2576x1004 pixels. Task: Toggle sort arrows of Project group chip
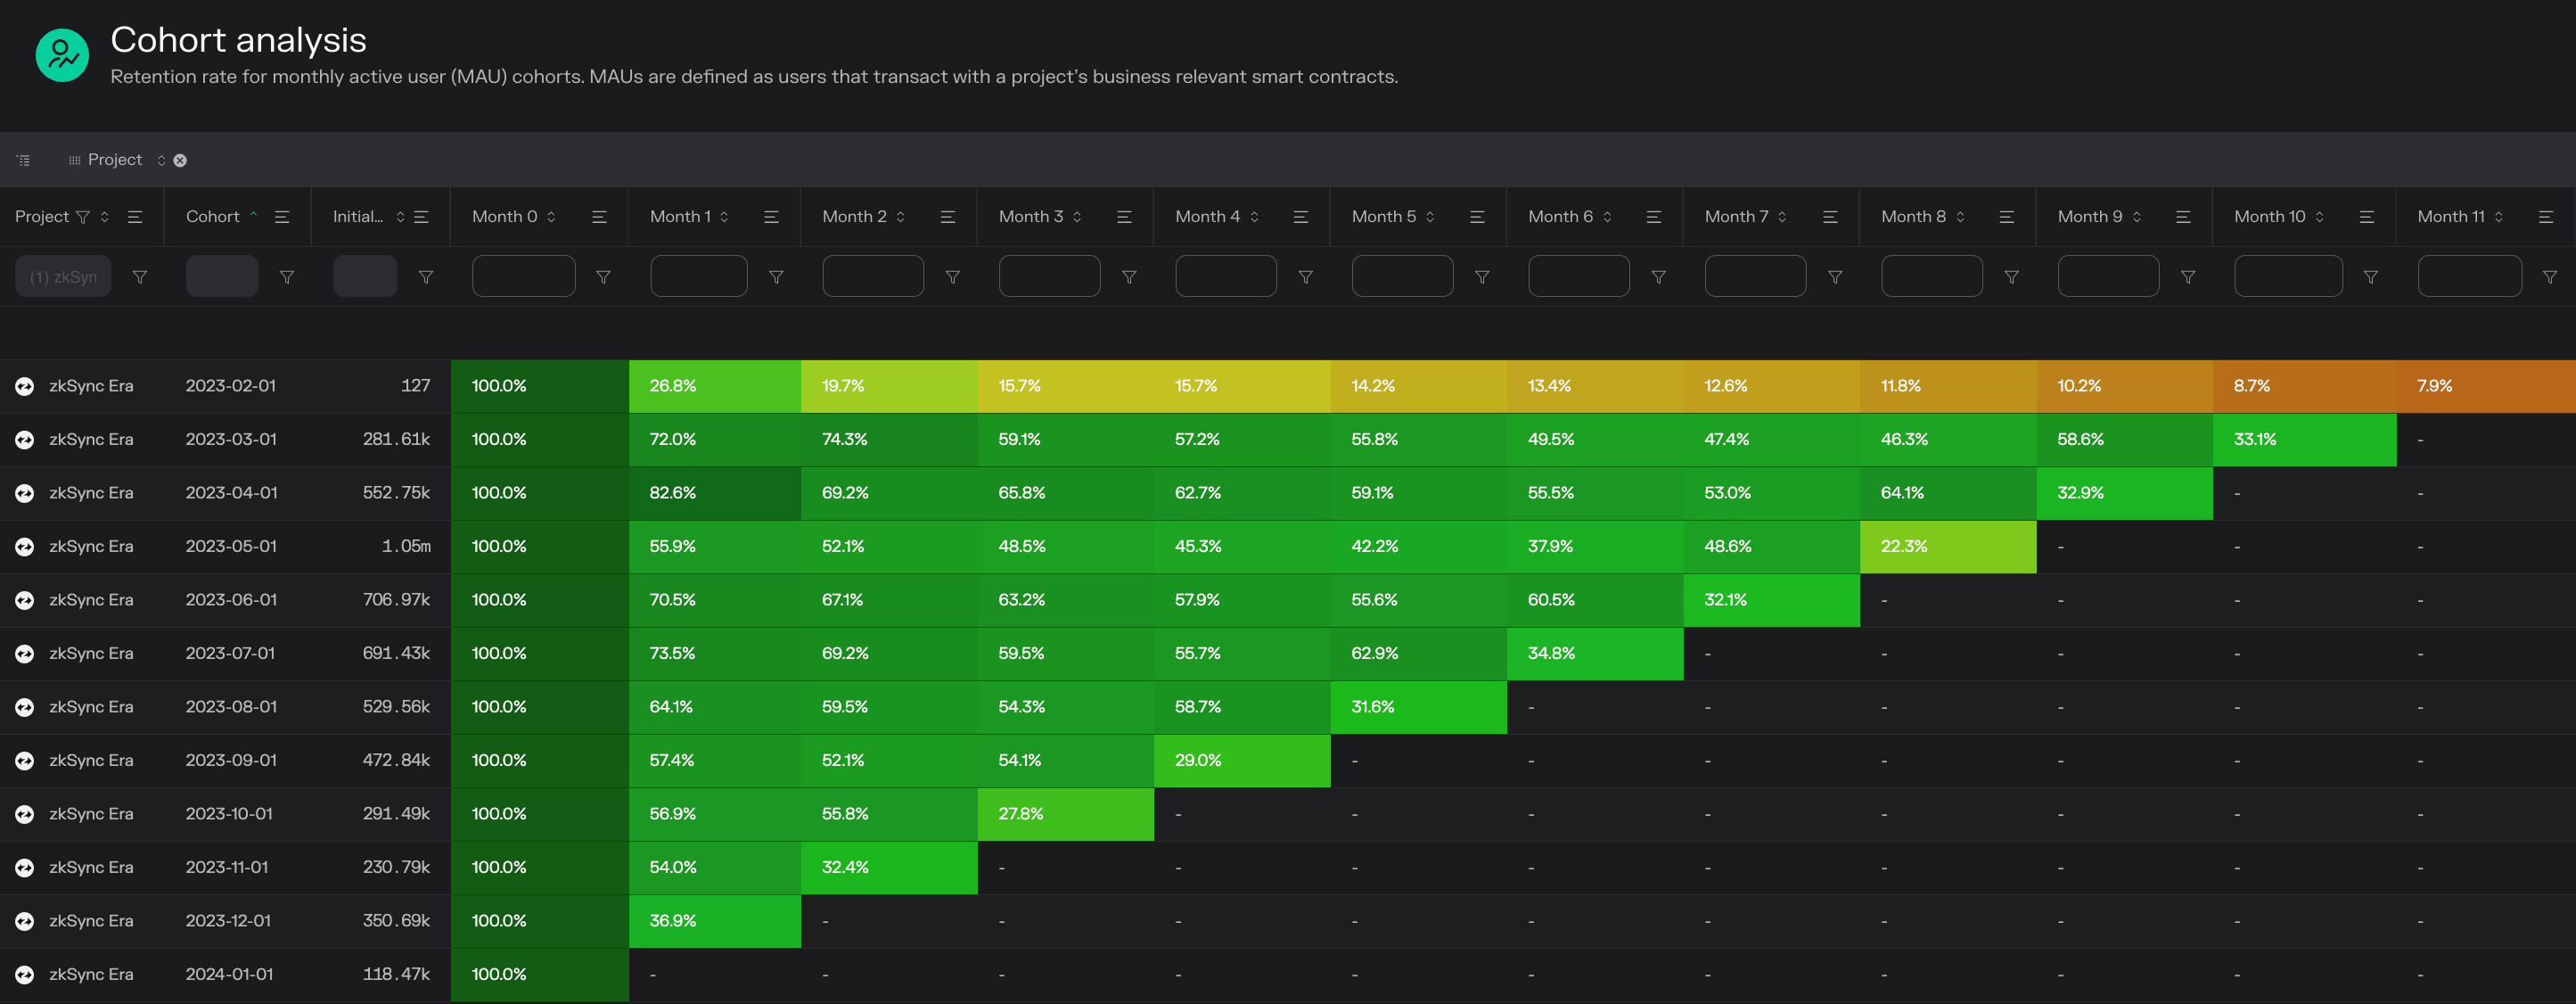pyautogui.click(x=161, y=160)
